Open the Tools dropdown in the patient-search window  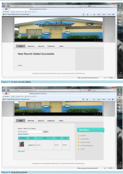(x=109, y=99)
